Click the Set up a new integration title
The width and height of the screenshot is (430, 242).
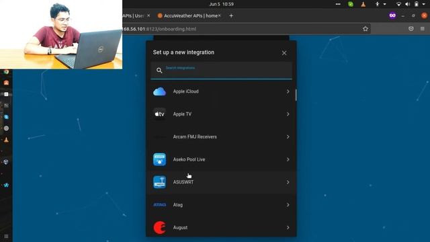point(183,52)
